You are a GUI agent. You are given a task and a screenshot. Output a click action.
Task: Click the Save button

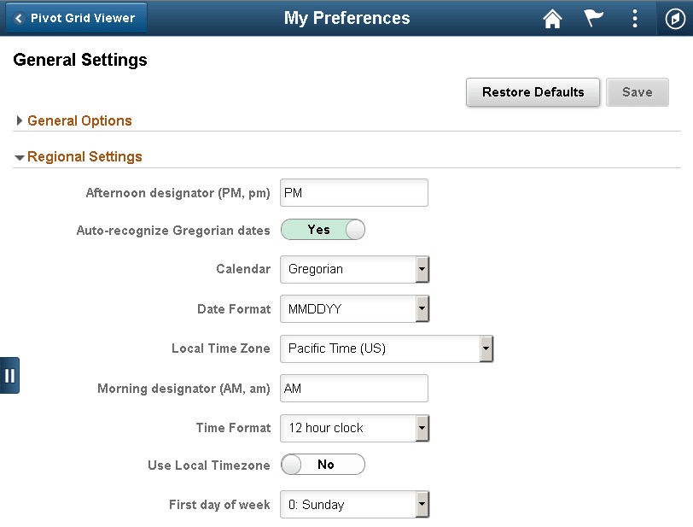click(637, 92)
